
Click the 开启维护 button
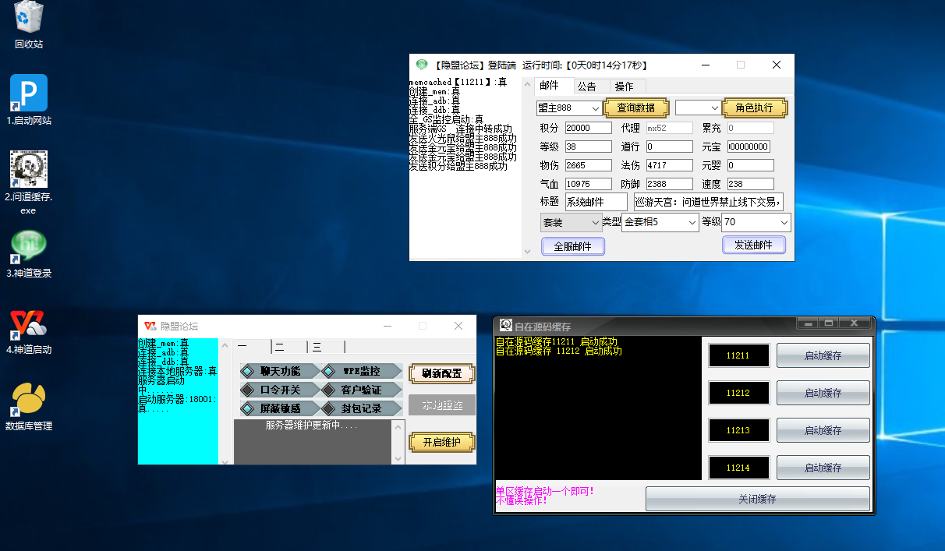point(441,442)
